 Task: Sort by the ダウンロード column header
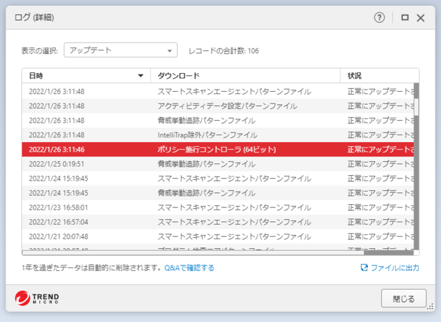(245, 75)
